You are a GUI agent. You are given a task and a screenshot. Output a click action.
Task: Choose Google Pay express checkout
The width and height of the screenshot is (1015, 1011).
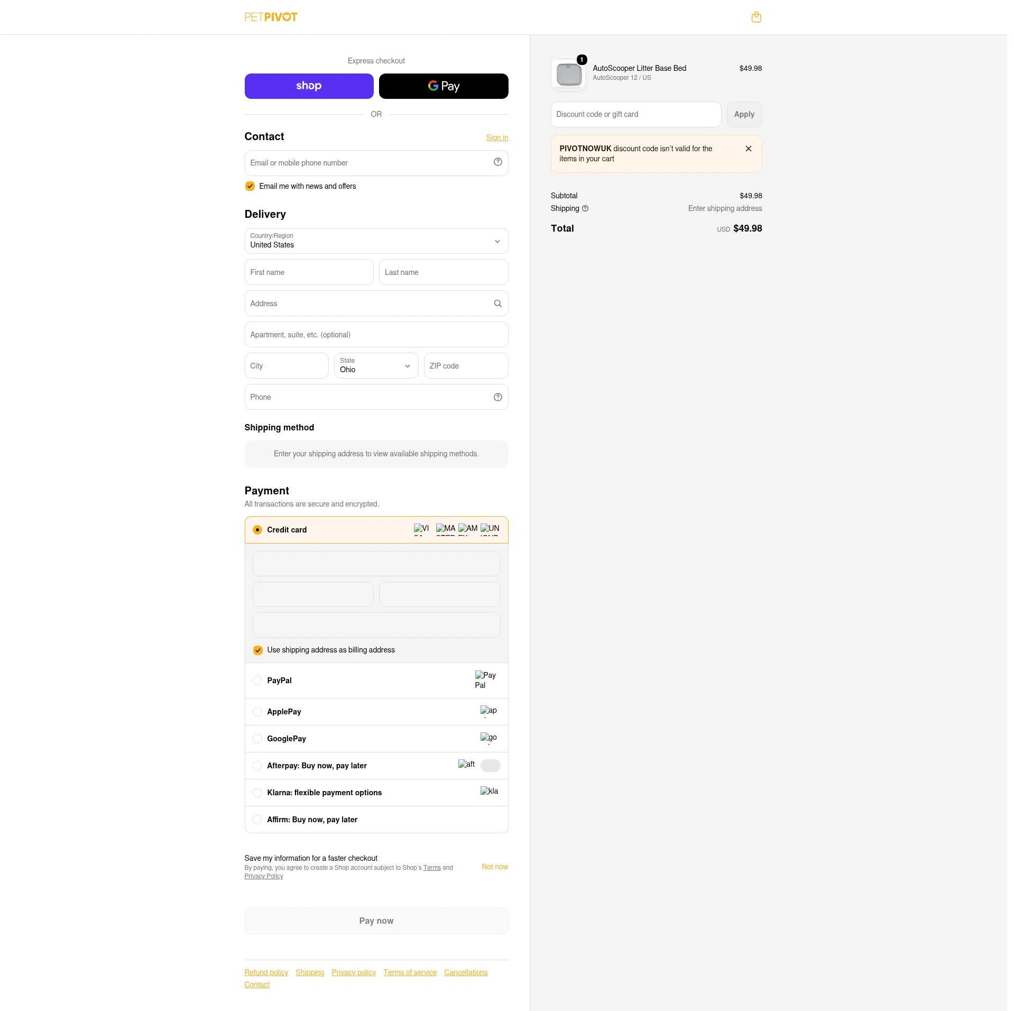pyautogui.click(x=444, y=86)
